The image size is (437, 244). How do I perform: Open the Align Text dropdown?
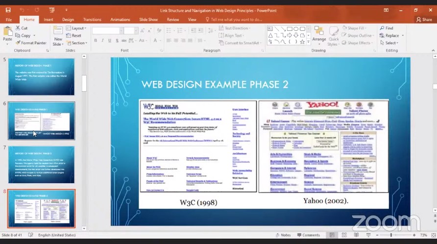(x=231, y=35)
